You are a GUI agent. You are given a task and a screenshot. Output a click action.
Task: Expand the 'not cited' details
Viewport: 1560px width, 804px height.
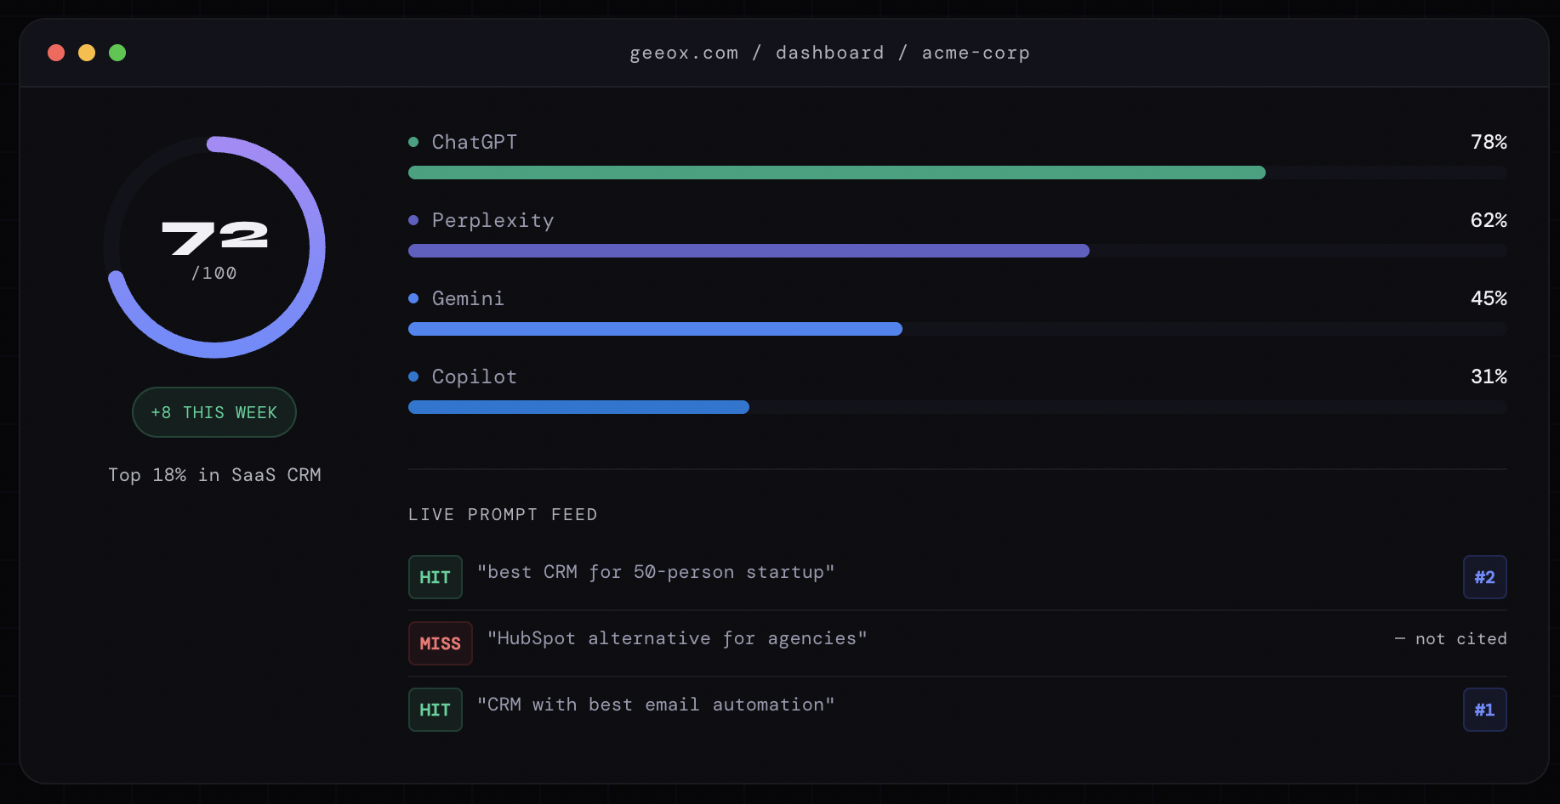[x=1449, y=638]
